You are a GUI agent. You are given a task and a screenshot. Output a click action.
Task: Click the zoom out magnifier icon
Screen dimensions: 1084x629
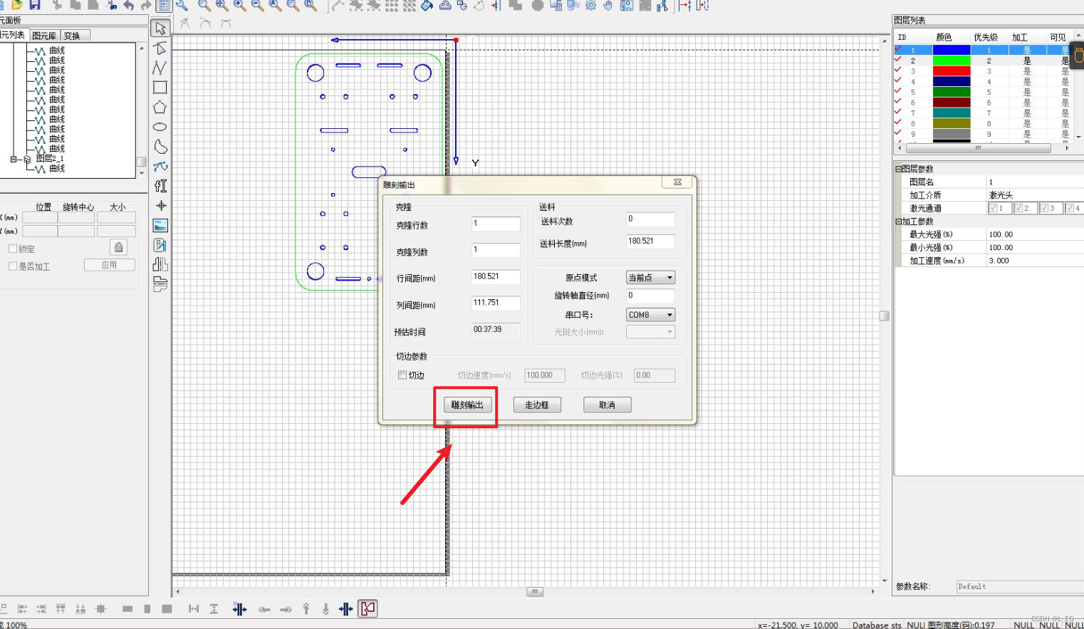click(x=257, y=6)
